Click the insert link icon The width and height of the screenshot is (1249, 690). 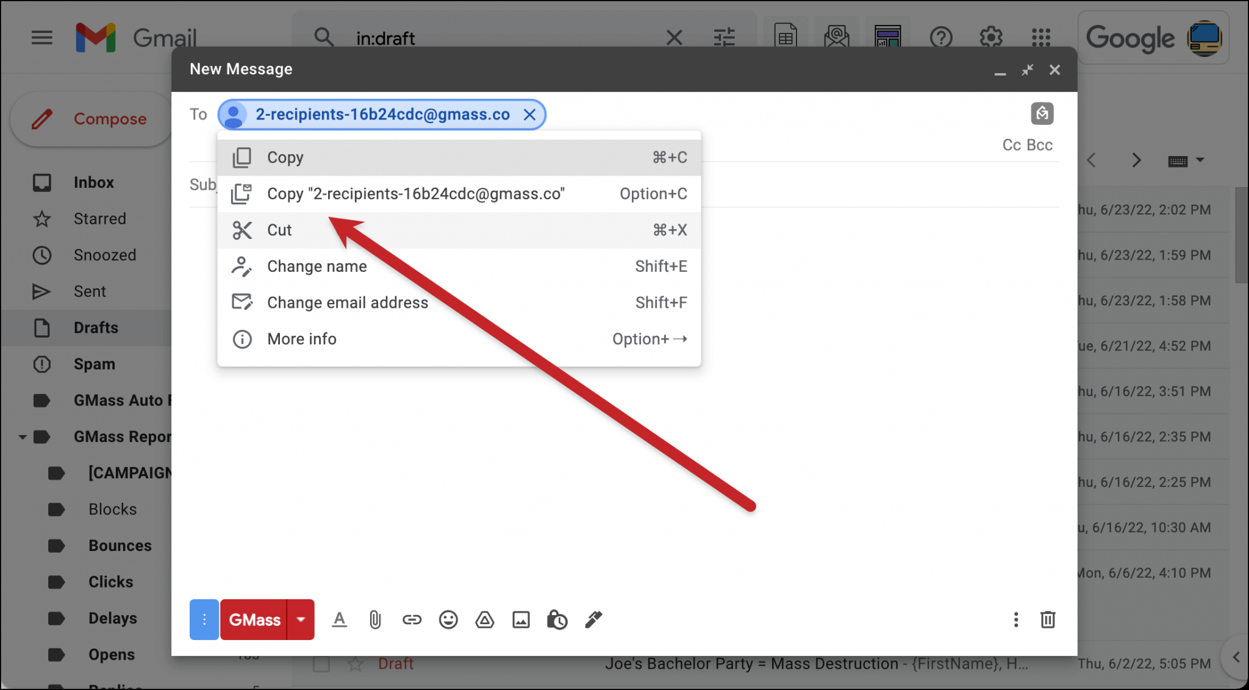click(410, 619)
